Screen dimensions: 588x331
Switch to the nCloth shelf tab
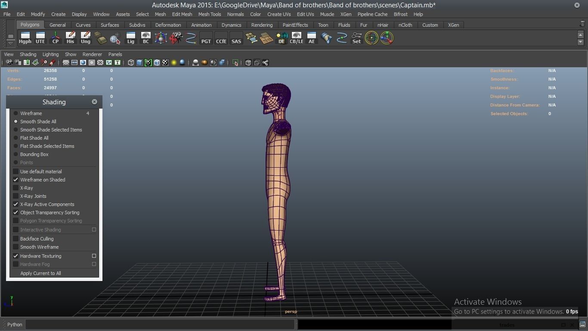(x=405, y=25)
